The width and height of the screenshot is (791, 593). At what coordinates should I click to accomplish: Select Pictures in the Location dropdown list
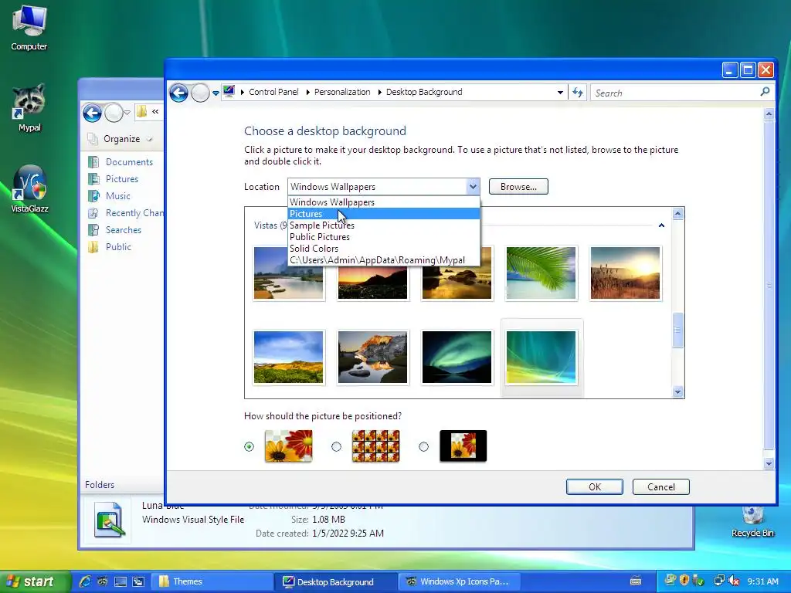pos(383,214)
